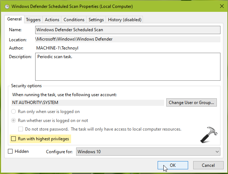The height and width of the screenshot is (174, 228).
Task: Open the Configure for dropdown
Action: click(x=148, y=152)
